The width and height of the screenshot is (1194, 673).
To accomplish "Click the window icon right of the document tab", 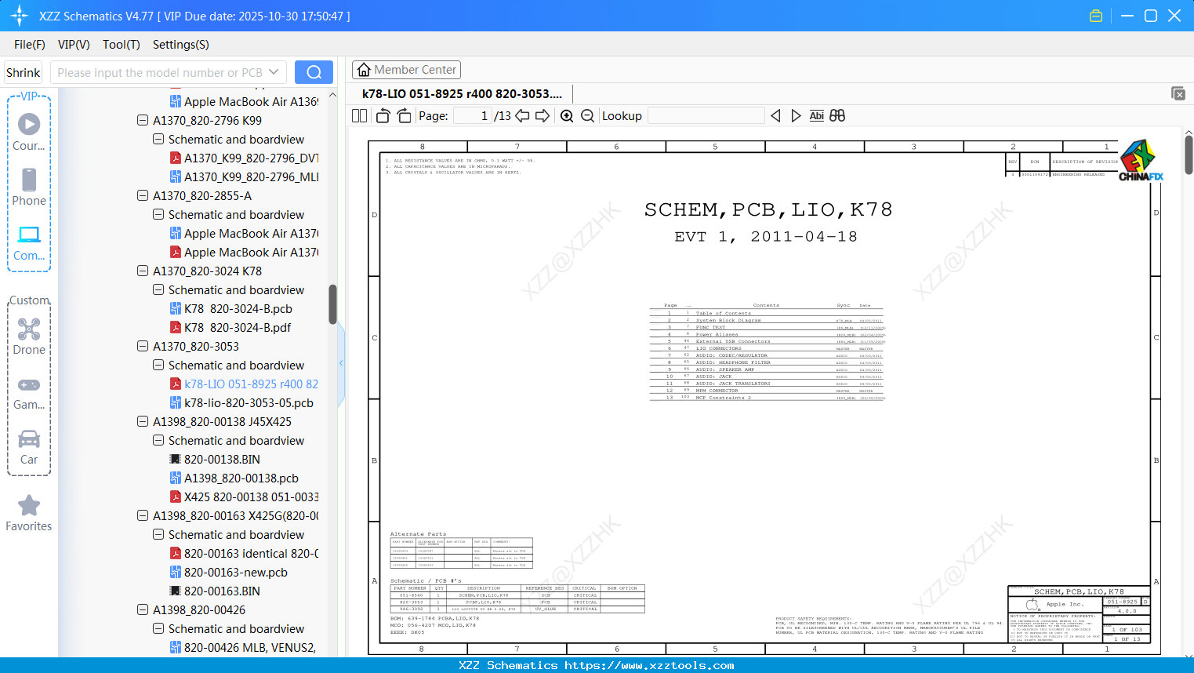I will tap(1178, 93).
